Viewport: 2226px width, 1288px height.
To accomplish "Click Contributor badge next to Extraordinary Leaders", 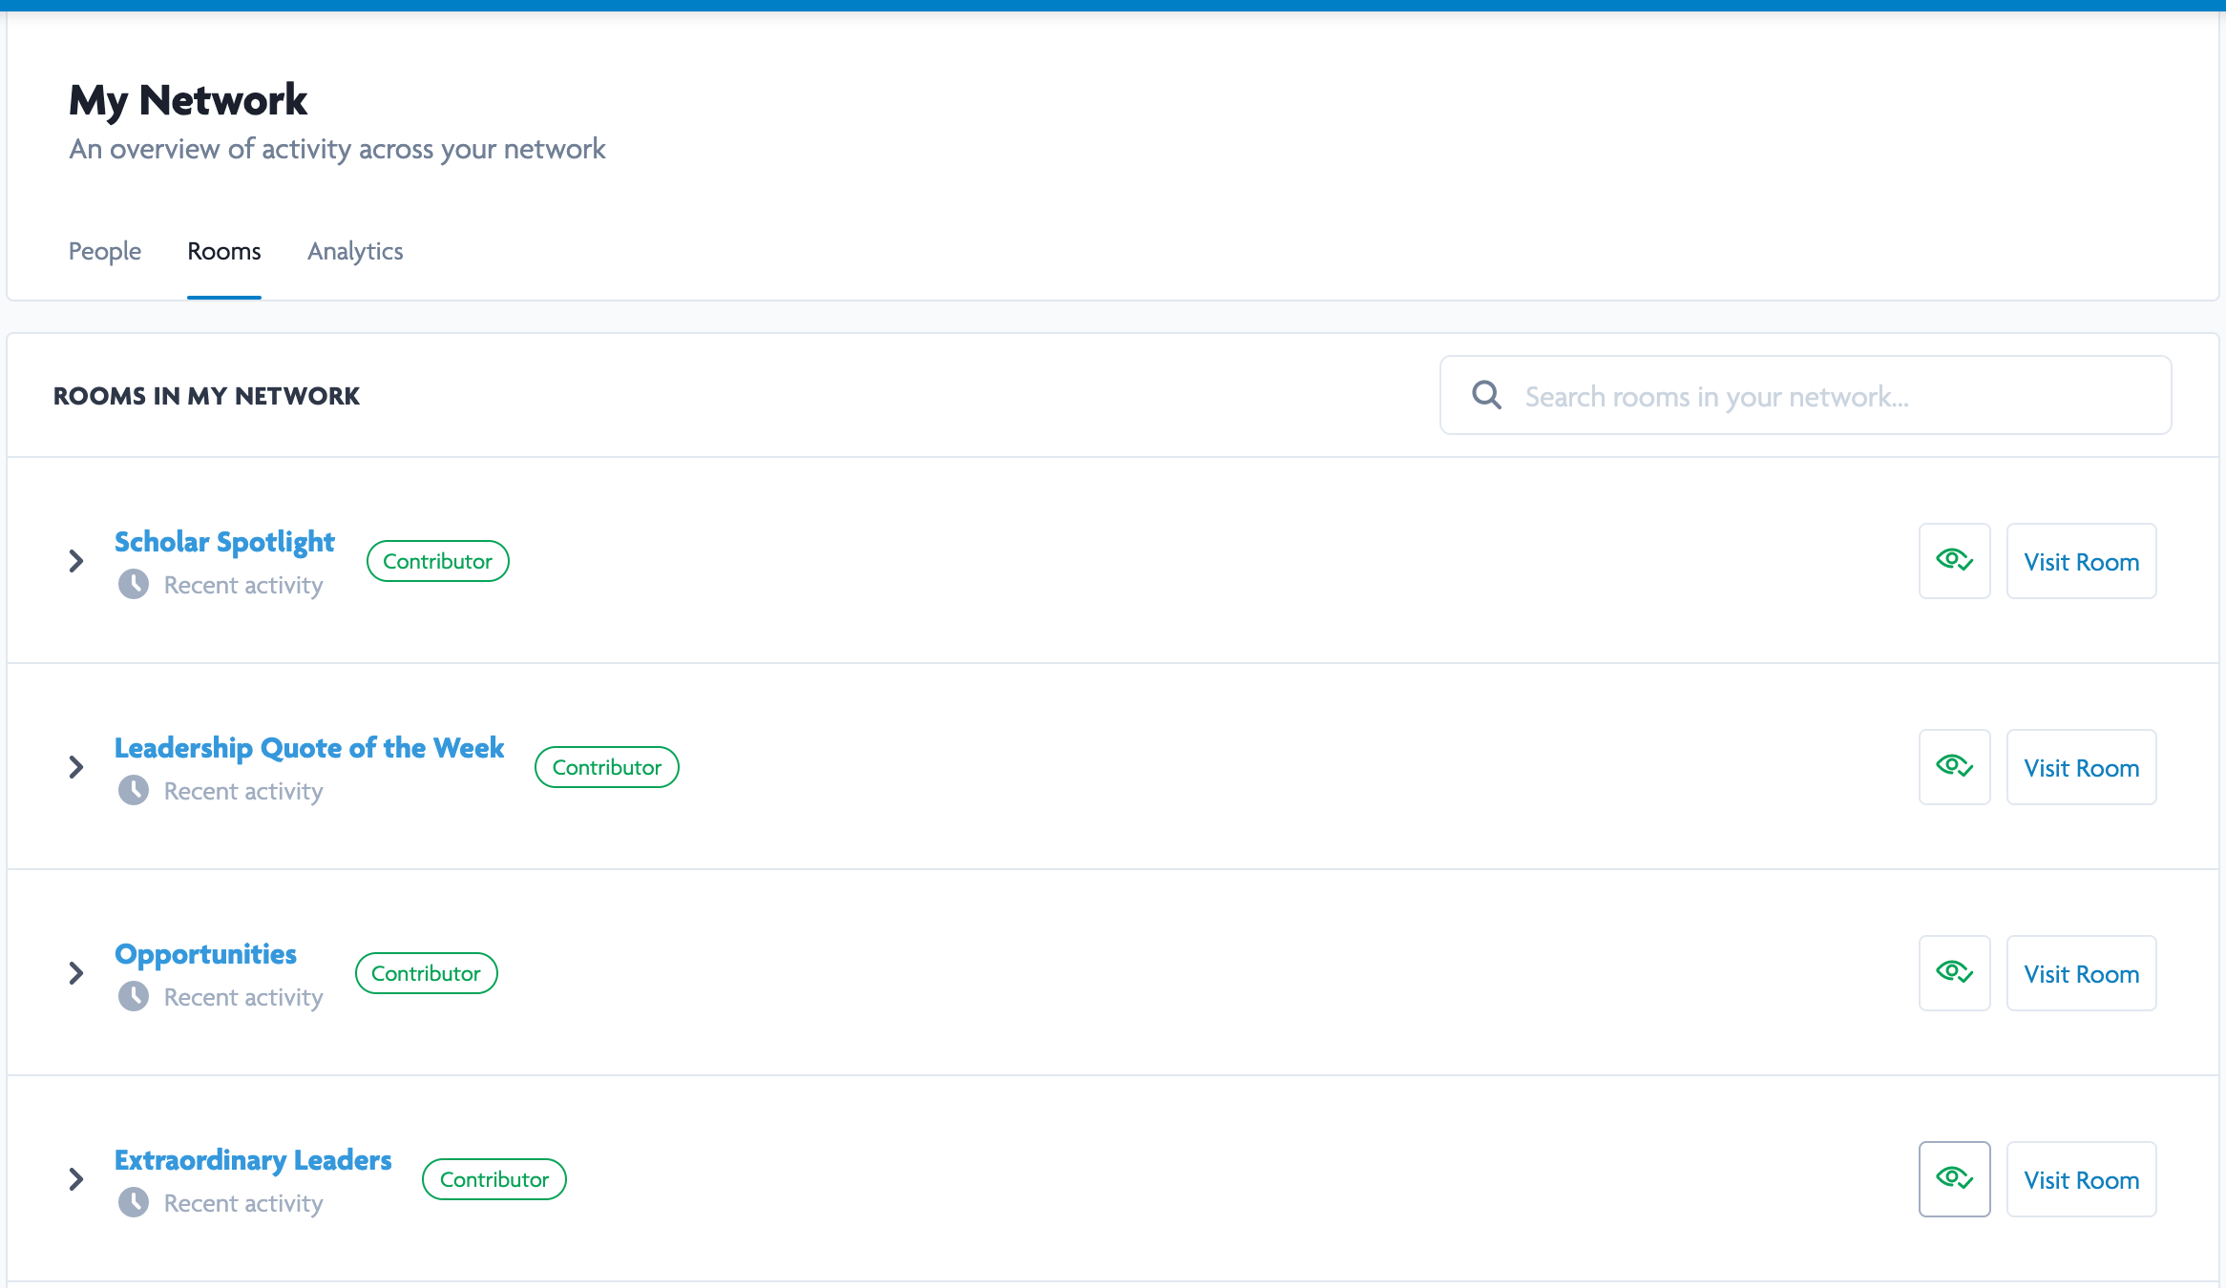I will (x=493, y=1179).
